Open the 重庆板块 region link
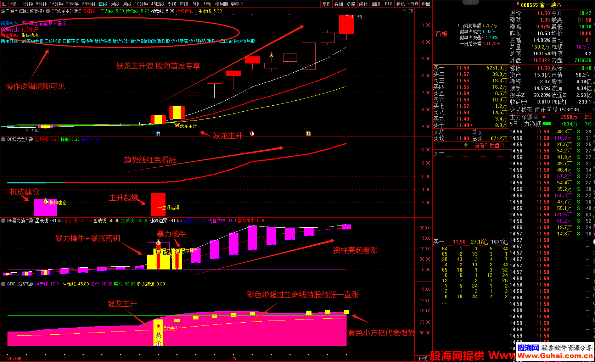Screen dimensions: 595x362 click(30, 35)
